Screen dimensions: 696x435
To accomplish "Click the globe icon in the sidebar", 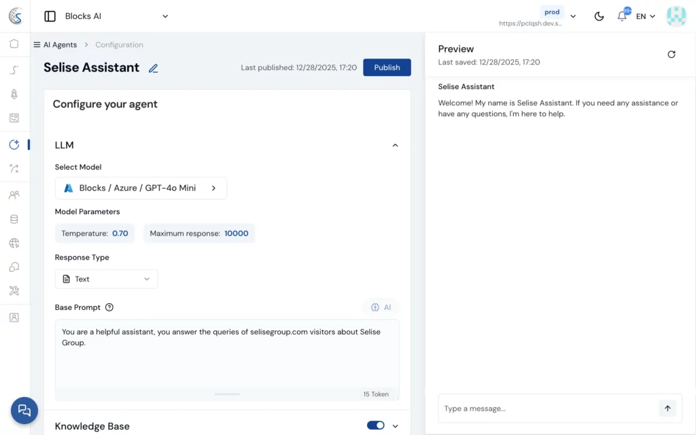I will [x=14, y=243].
